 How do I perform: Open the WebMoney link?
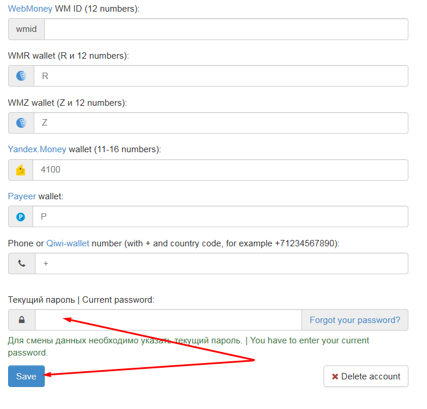(x=30, y=9)
